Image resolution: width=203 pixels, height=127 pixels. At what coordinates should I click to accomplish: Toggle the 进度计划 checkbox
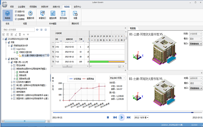16,11
